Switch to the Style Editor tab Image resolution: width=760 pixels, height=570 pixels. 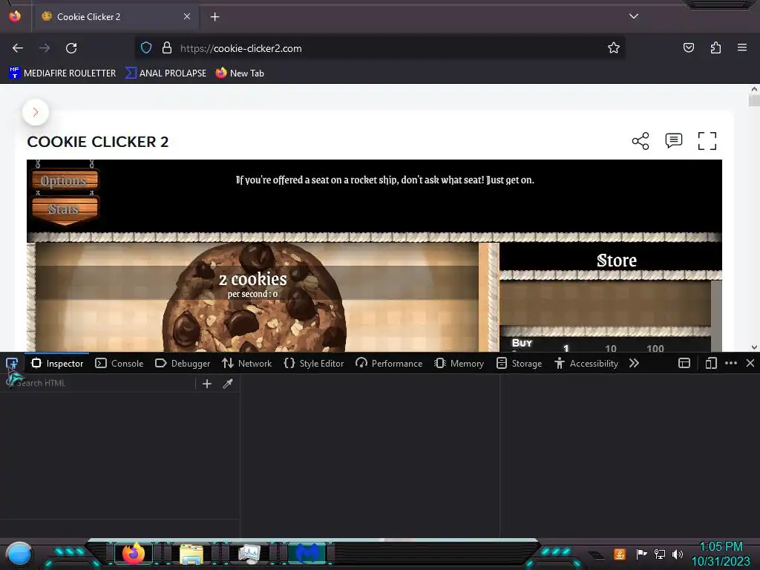click(314, 363)
